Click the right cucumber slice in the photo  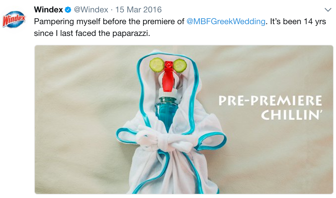180,65
